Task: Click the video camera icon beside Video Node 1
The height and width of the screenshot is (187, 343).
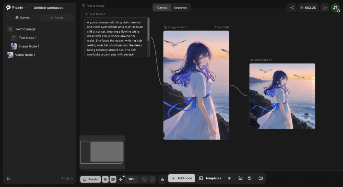Action: (x=251, y=60)
